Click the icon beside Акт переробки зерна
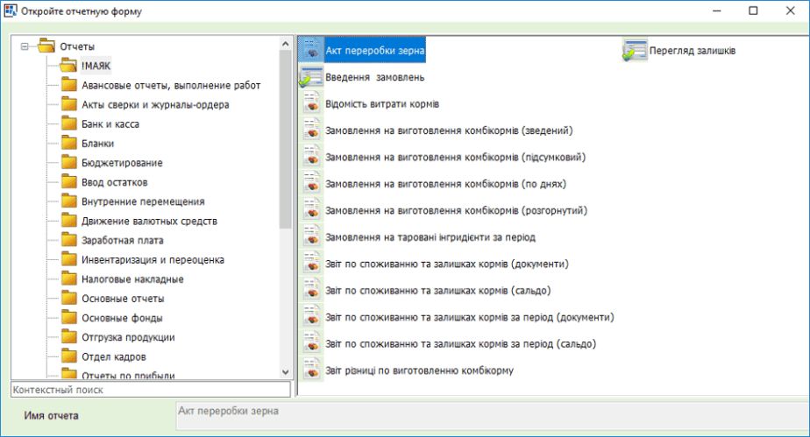The image size is (810, 437). (311, 51)
